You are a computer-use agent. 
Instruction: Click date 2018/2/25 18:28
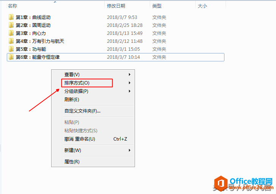click(125, 25)
